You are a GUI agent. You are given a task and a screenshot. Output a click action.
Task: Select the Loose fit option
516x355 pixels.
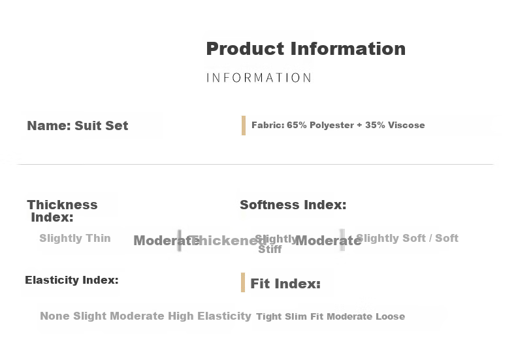391,316
